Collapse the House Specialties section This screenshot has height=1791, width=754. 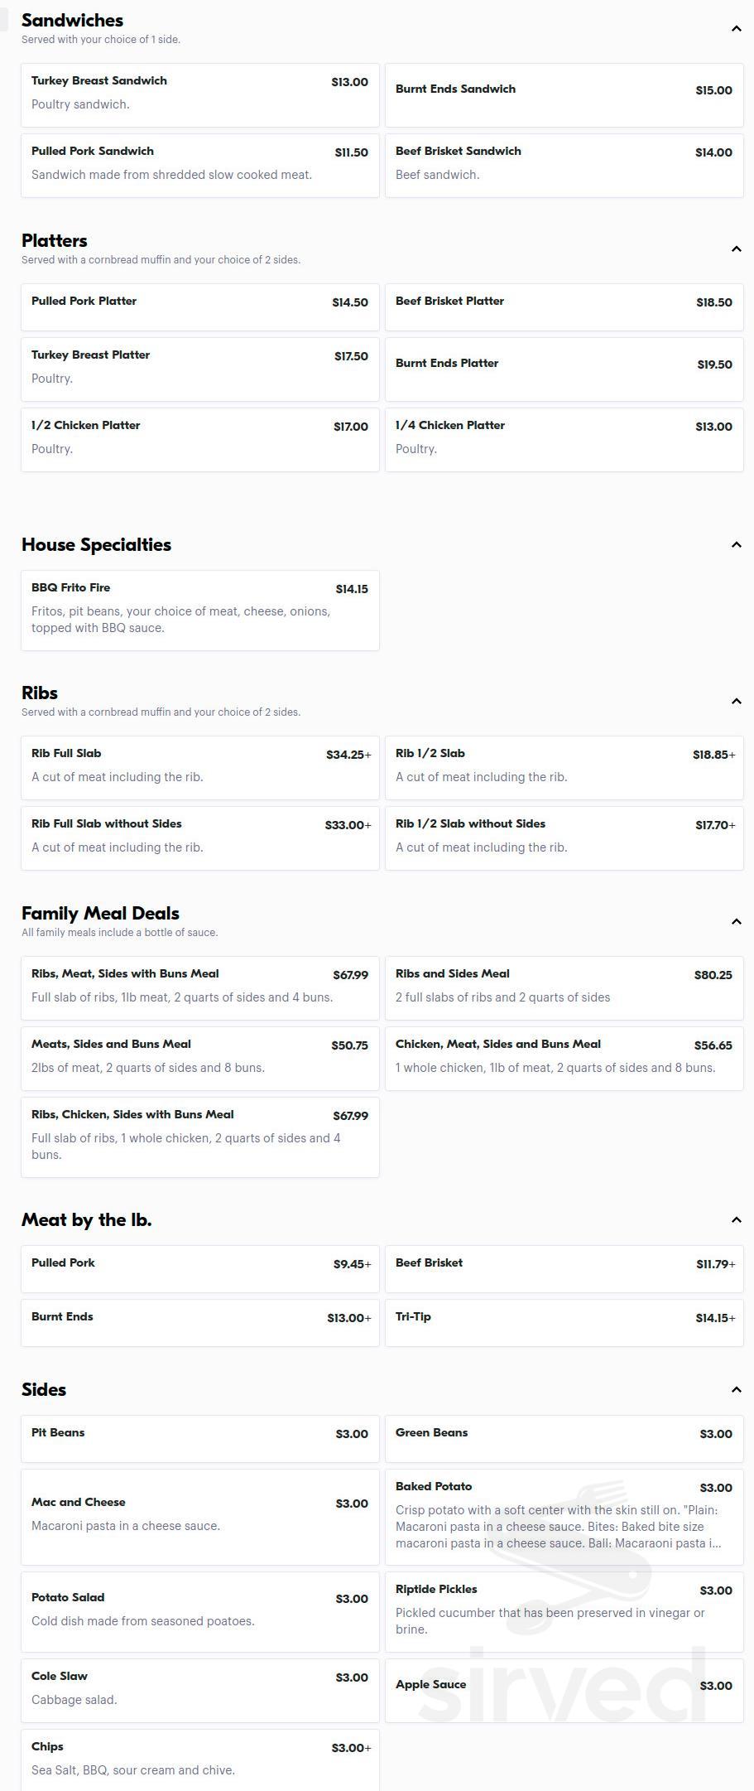point(736,544)
